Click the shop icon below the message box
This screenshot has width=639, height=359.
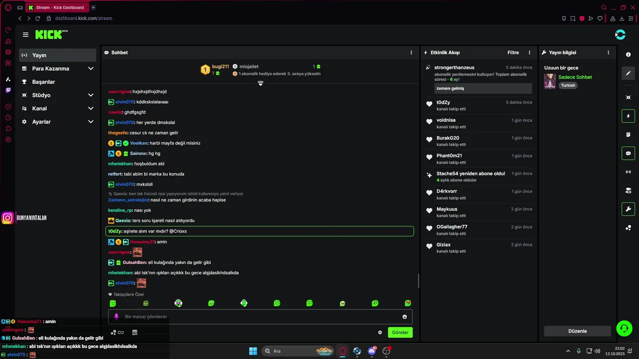coord(134,333)
